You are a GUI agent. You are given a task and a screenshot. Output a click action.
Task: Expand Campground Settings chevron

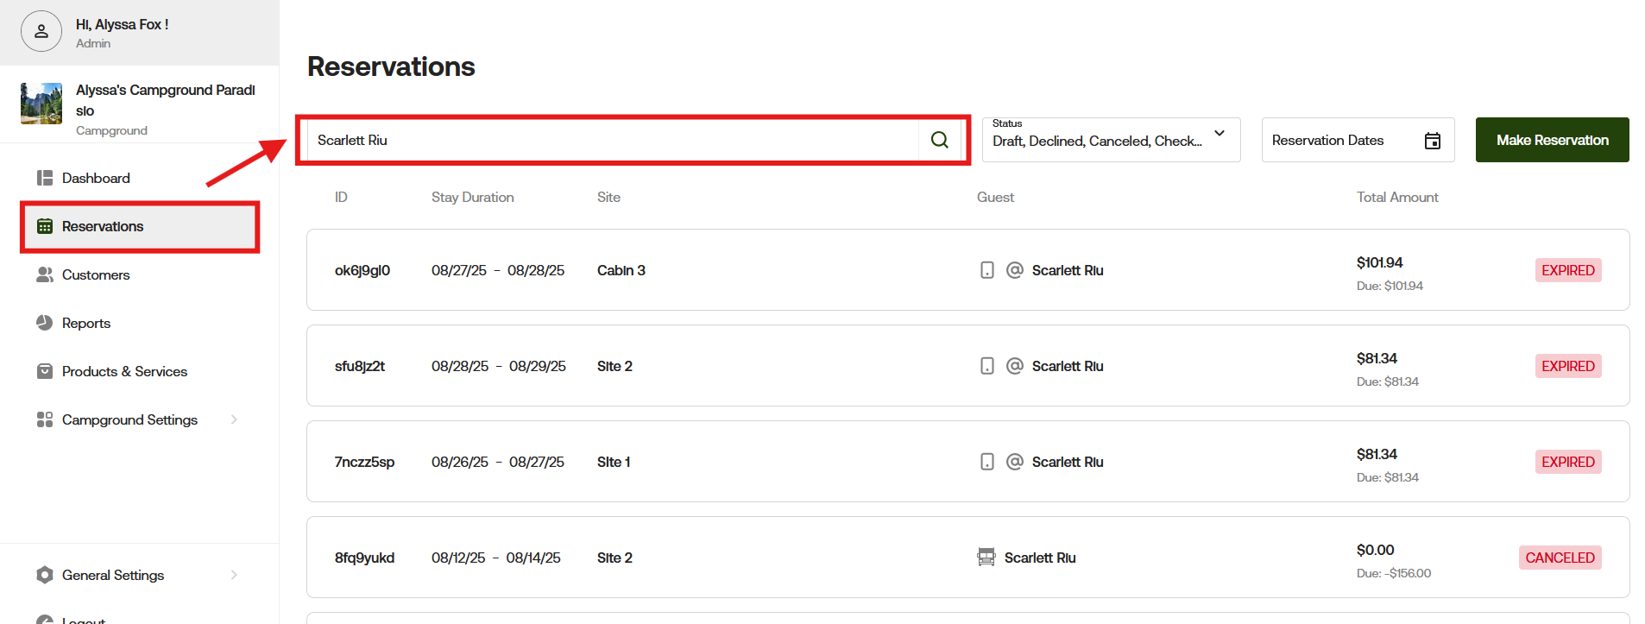pos(234,419)
